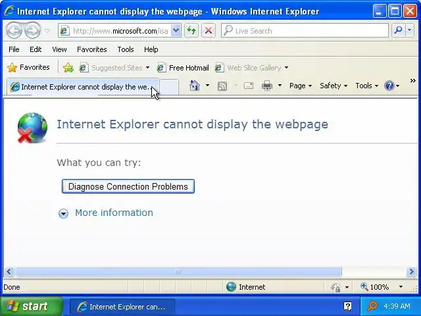Click the blank New Tab button
This screenshot has width=421, height=316.
[169, 87]
